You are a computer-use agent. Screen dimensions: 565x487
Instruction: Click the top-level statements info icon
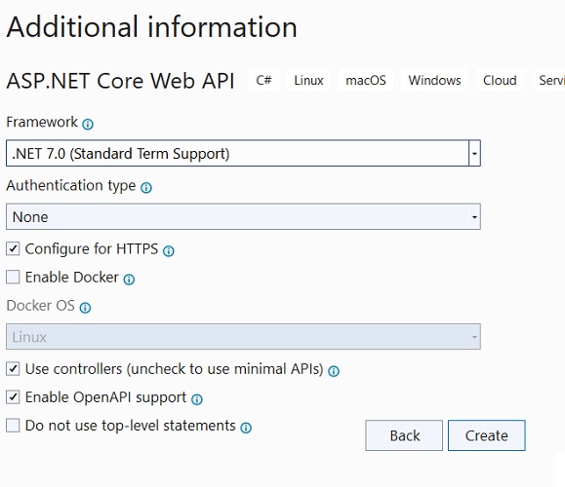[246, 428]
